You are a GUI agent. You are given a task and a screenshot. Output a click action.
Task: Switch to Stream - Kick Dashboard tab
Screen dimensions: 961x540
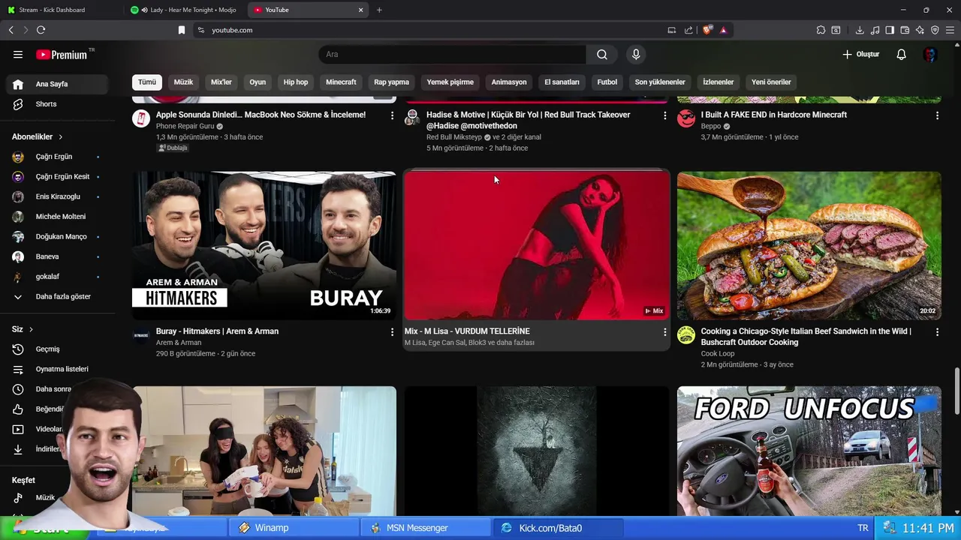tap(60, 10)
